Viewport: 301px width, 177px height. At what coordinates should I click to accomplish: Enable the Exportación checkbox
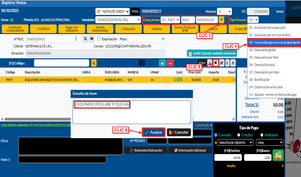[99, 39]
